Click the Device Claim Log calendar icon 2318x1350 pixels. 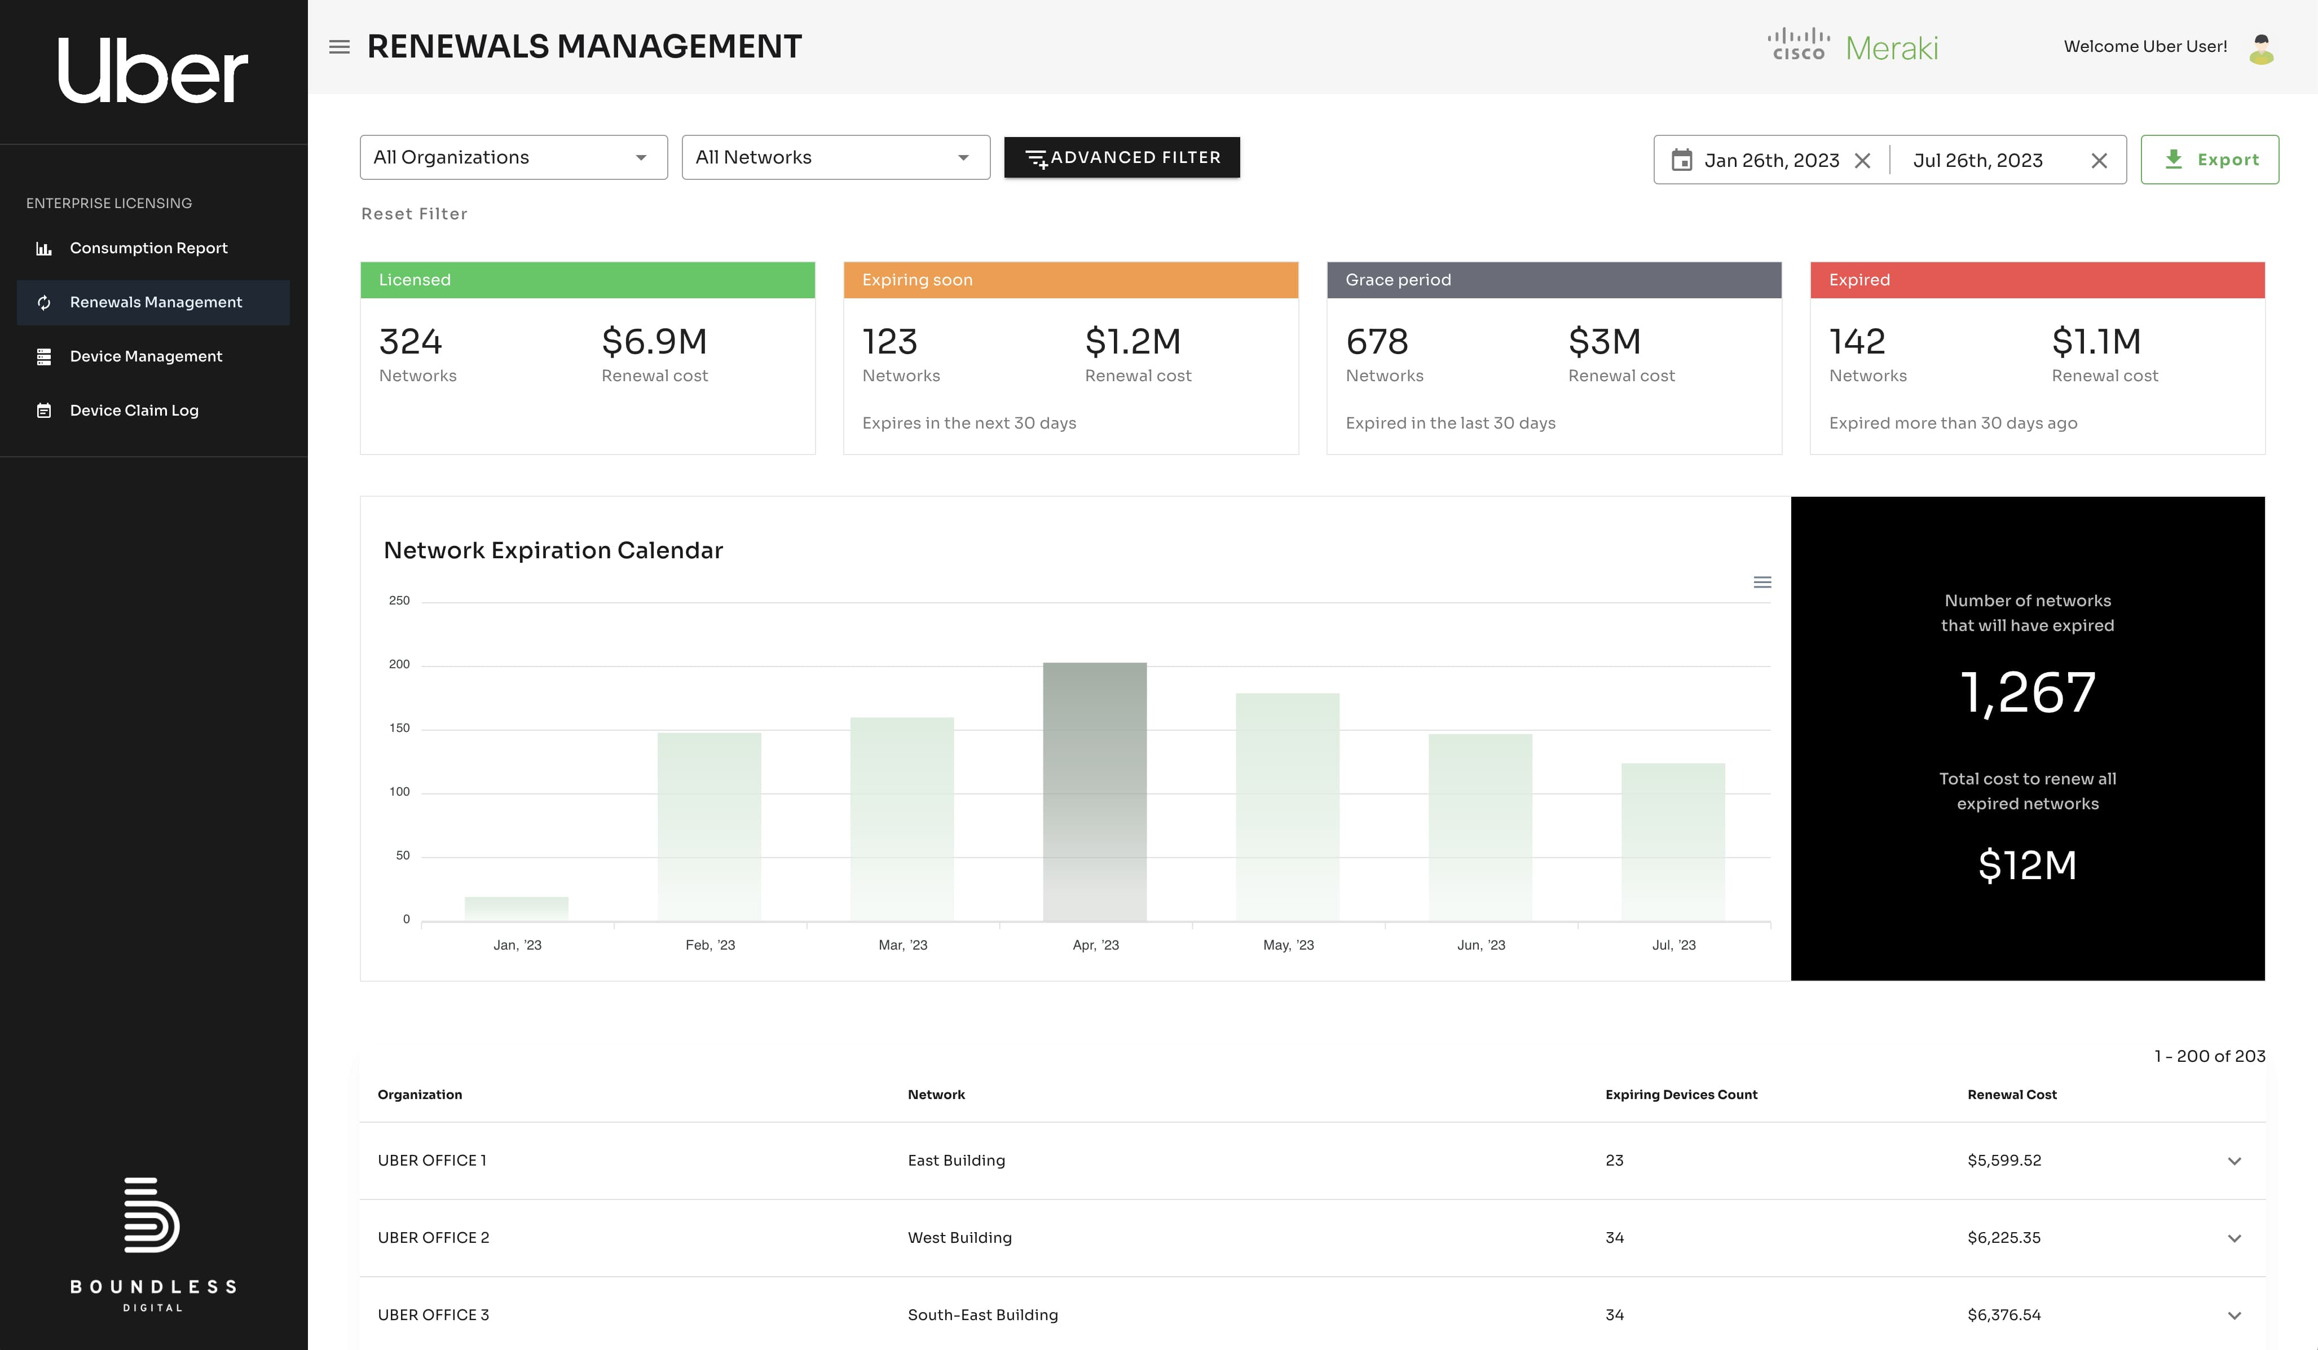[x=43, y=411]
